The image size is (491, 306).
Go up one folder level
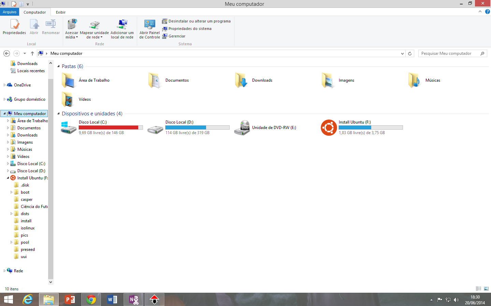pos(32,53)
